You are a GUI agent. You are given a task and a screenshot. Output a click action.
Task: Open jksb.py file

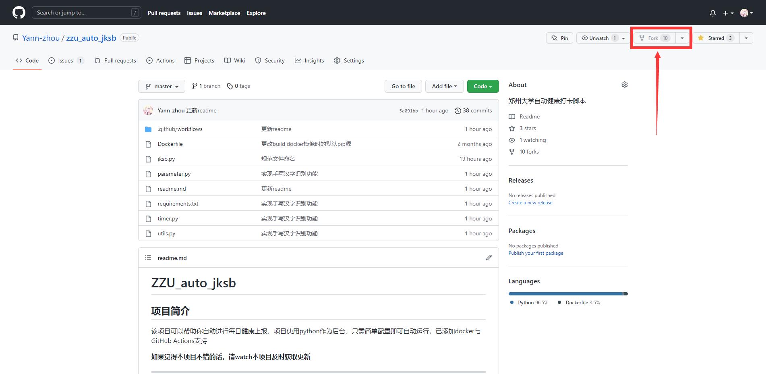[166, 159]
